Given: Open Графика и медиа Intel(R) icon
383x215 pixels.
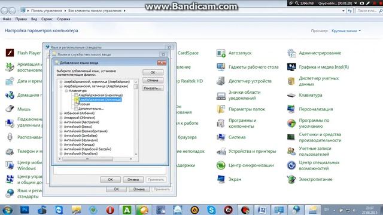Looking at the screenshot, I should coord(318,67).
